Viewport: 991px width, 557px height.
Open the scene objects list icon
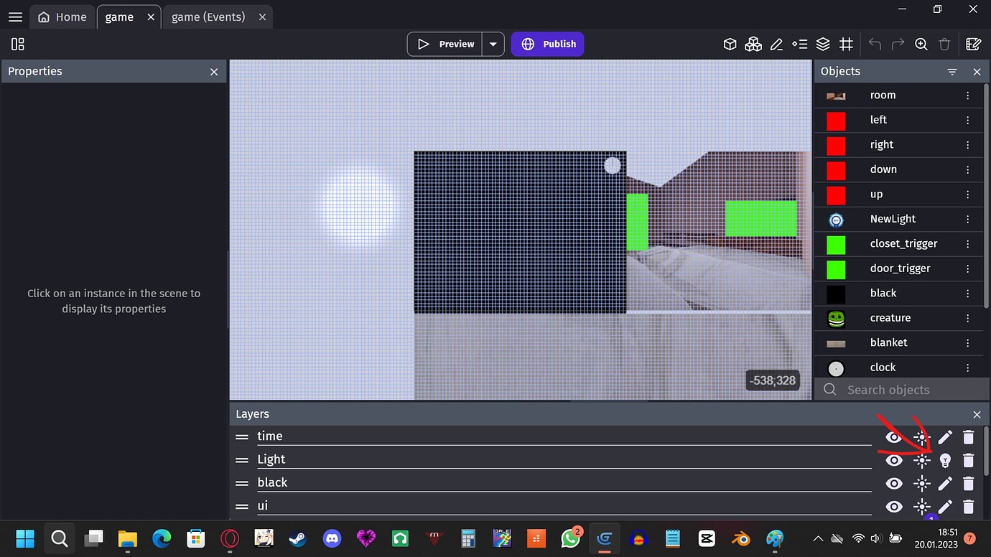point(730,44)
